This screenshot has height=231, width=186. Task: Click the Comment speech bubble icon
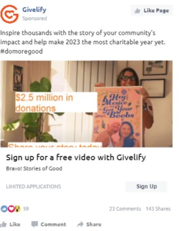35,224
